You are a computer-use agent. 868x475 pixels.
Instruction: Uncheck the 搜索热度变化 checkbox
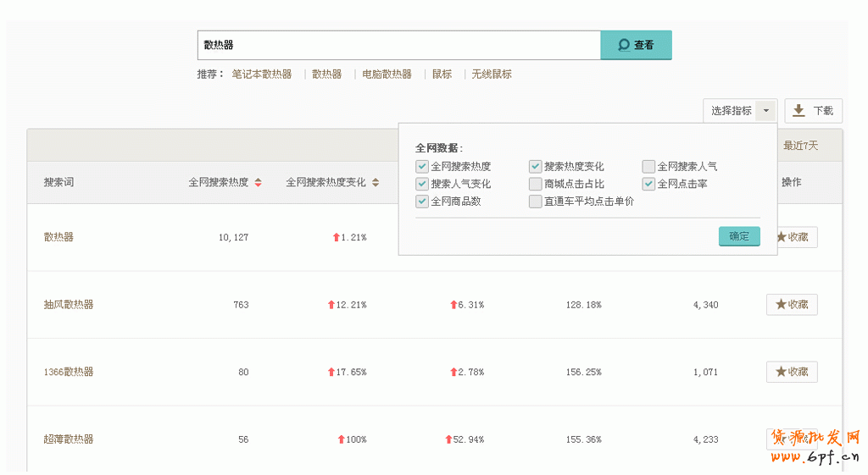point(535,167)
